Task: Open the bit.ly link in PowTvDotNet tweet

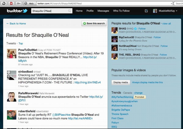Action: pyautogui.click(x=90, y=57)
